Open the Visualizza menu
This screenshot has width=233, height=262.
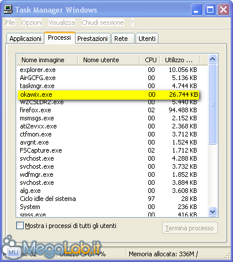tap(62, 22)
